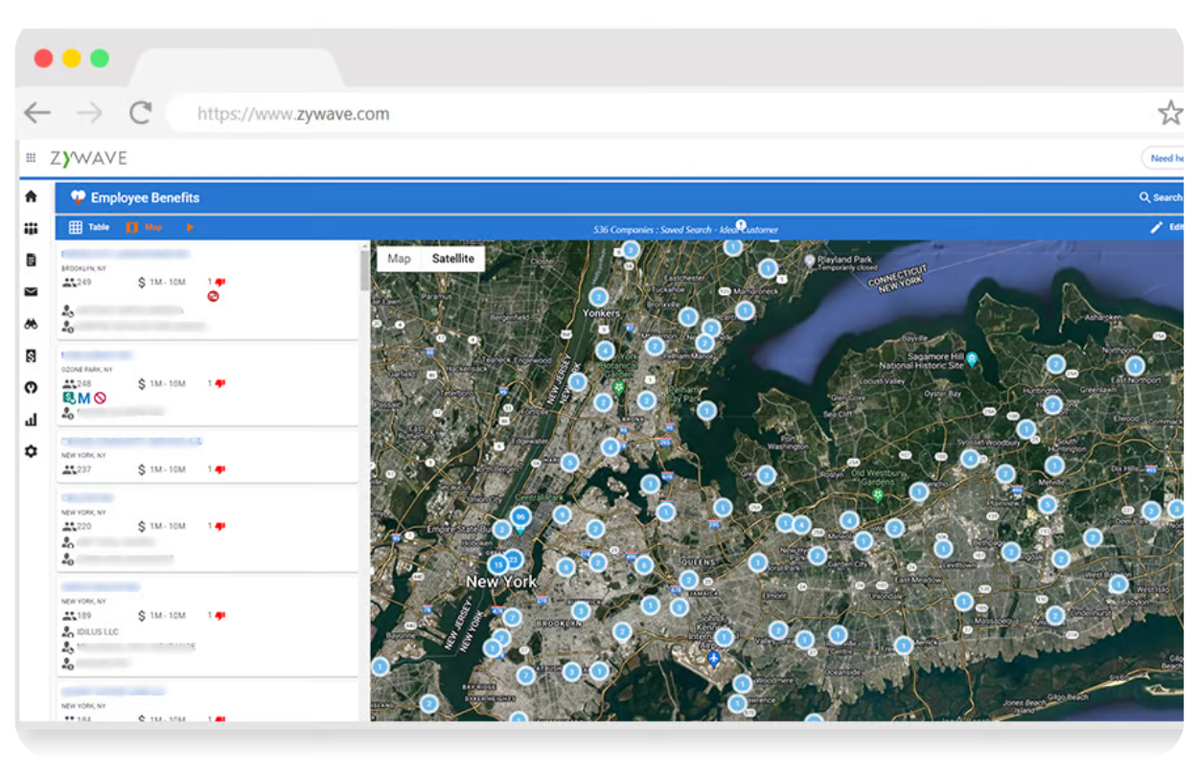Click the browser reload button
Image resolution: width=1198 pixels, height=775 pixels.
(141, 113)
